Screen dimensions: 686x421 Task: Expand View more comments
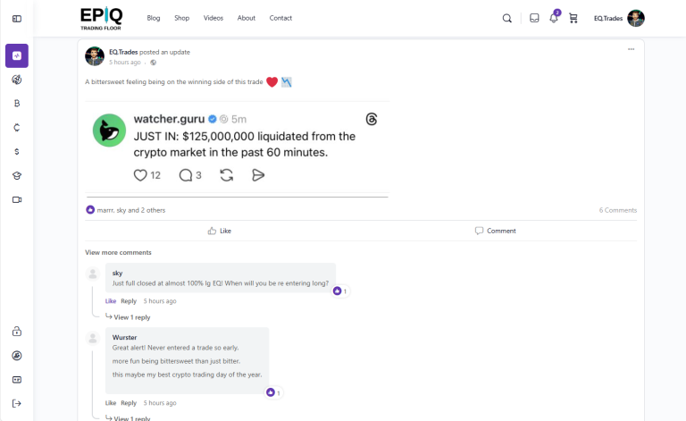[118, 252]
